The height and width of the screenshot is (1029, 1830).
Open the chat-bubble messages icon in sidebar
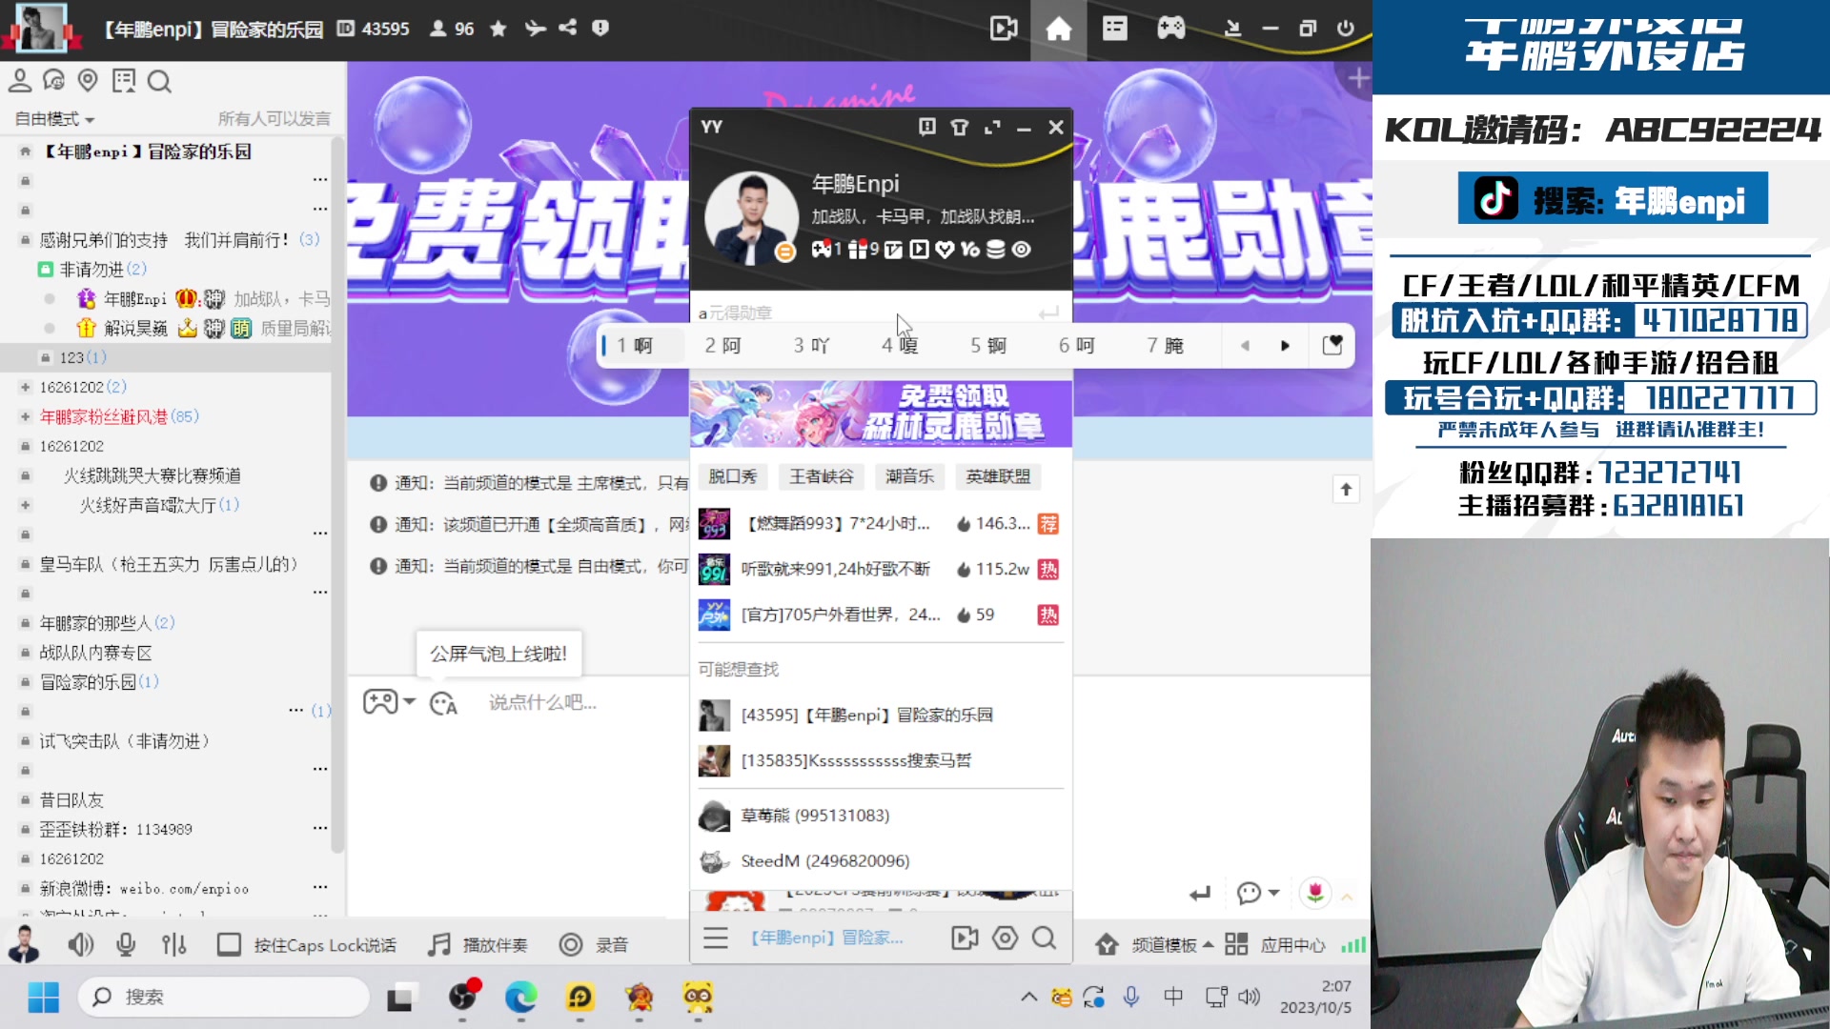coord(53,81)
